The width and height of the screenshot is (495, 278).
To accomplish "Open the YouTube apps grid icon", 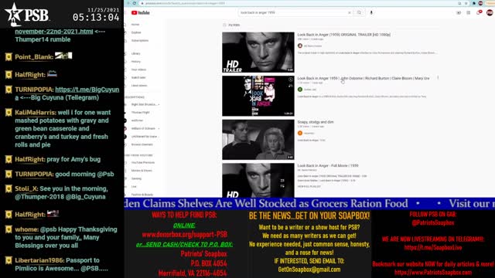I will coord(469,12).
